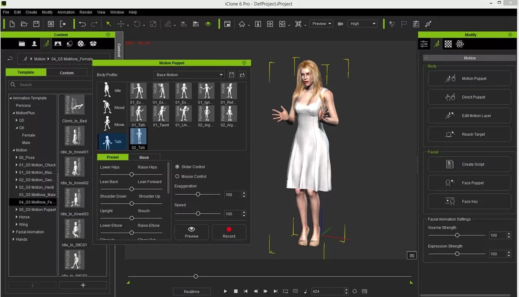This screenshot has height=297, width=519.
Task: Open the Body Profile Base Motion dropdown
Action: (189, 75)
